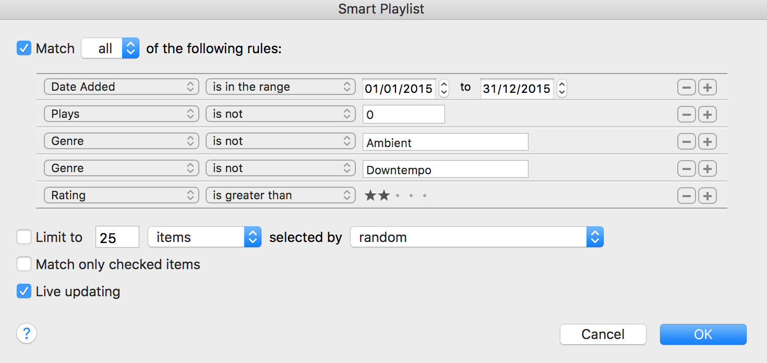
Task: Confirm the smart playlist with OK
Action: click(703, 334)
